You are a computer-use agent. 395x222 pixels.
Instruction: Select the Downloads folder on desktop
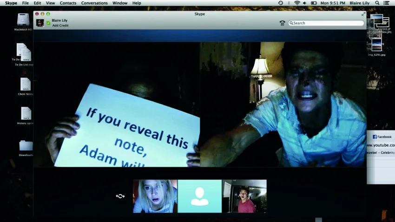tap(26, 146)
